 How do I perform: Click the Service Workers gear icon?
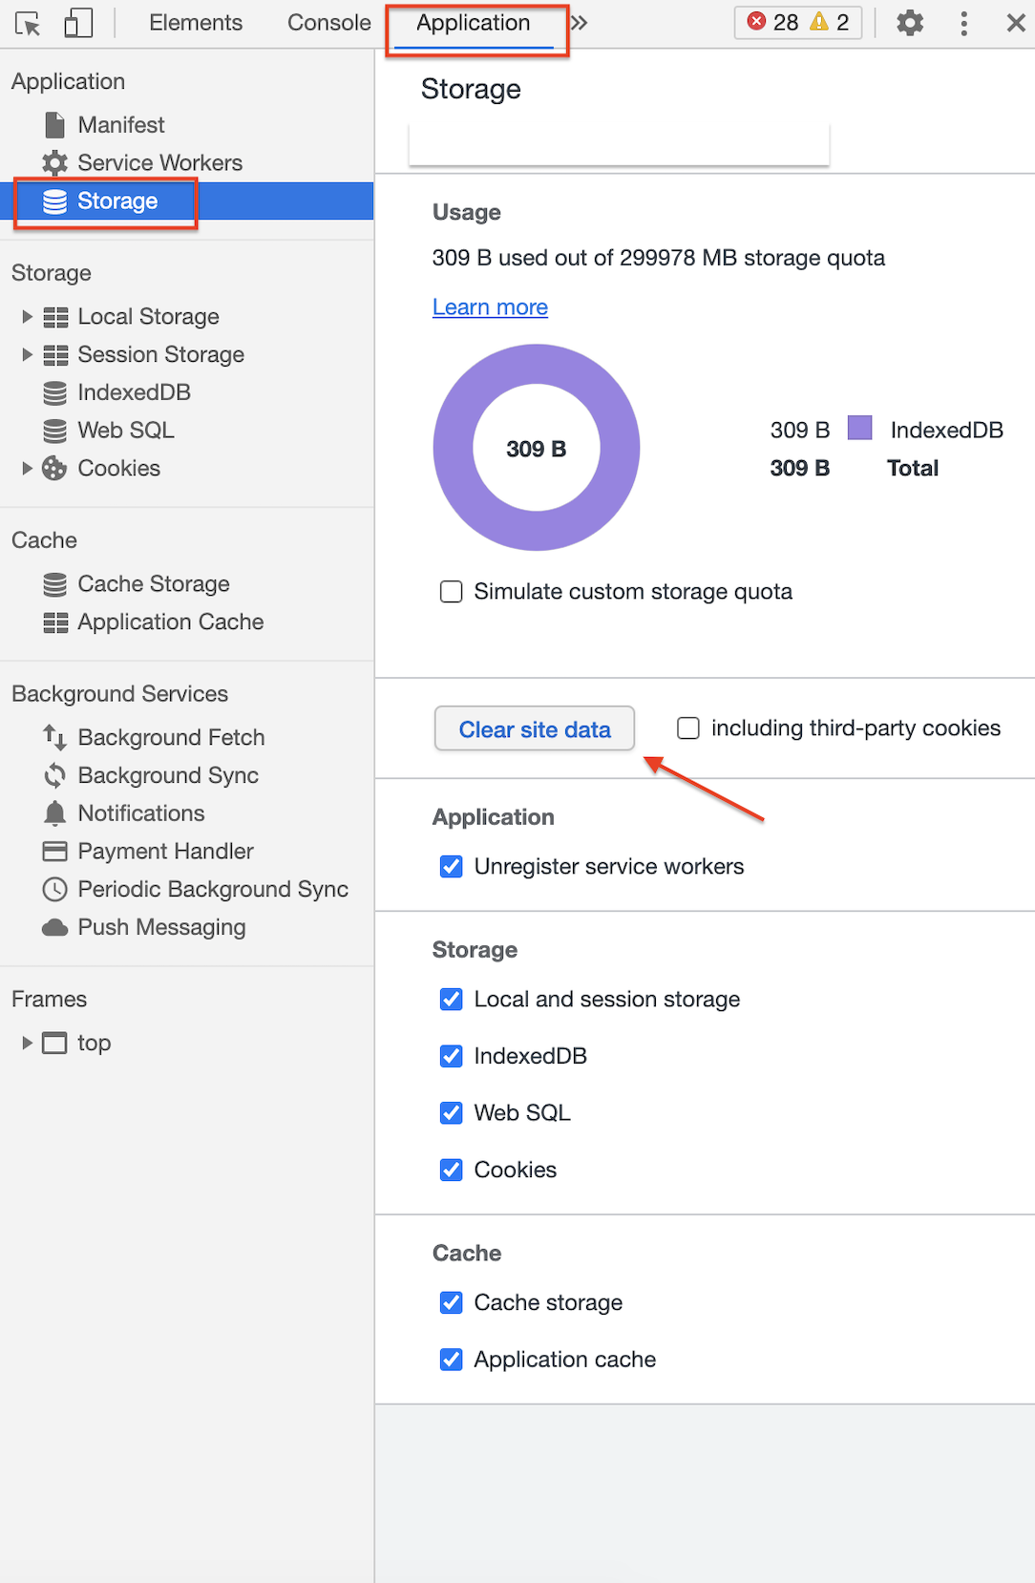click(55, 163)
